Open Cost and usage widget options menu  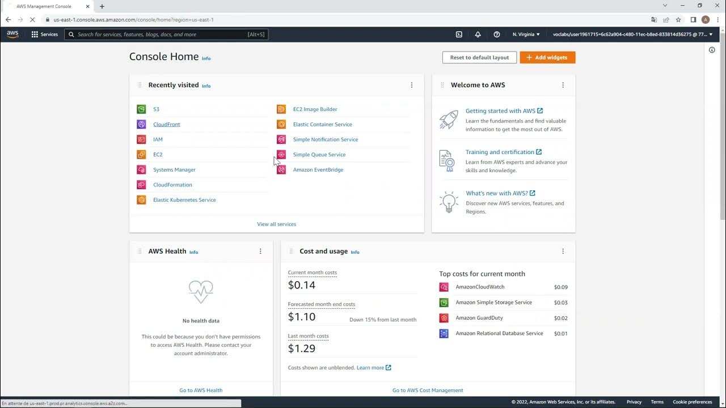click(563, 251)
